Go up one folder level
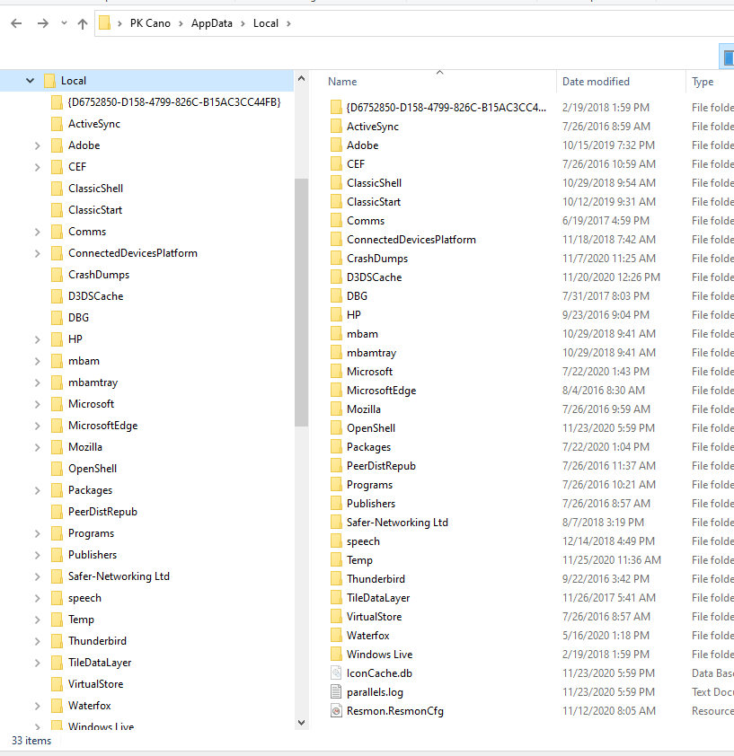Image resolution: width=734 pixels, height=756 pixels. pos(83,23)
